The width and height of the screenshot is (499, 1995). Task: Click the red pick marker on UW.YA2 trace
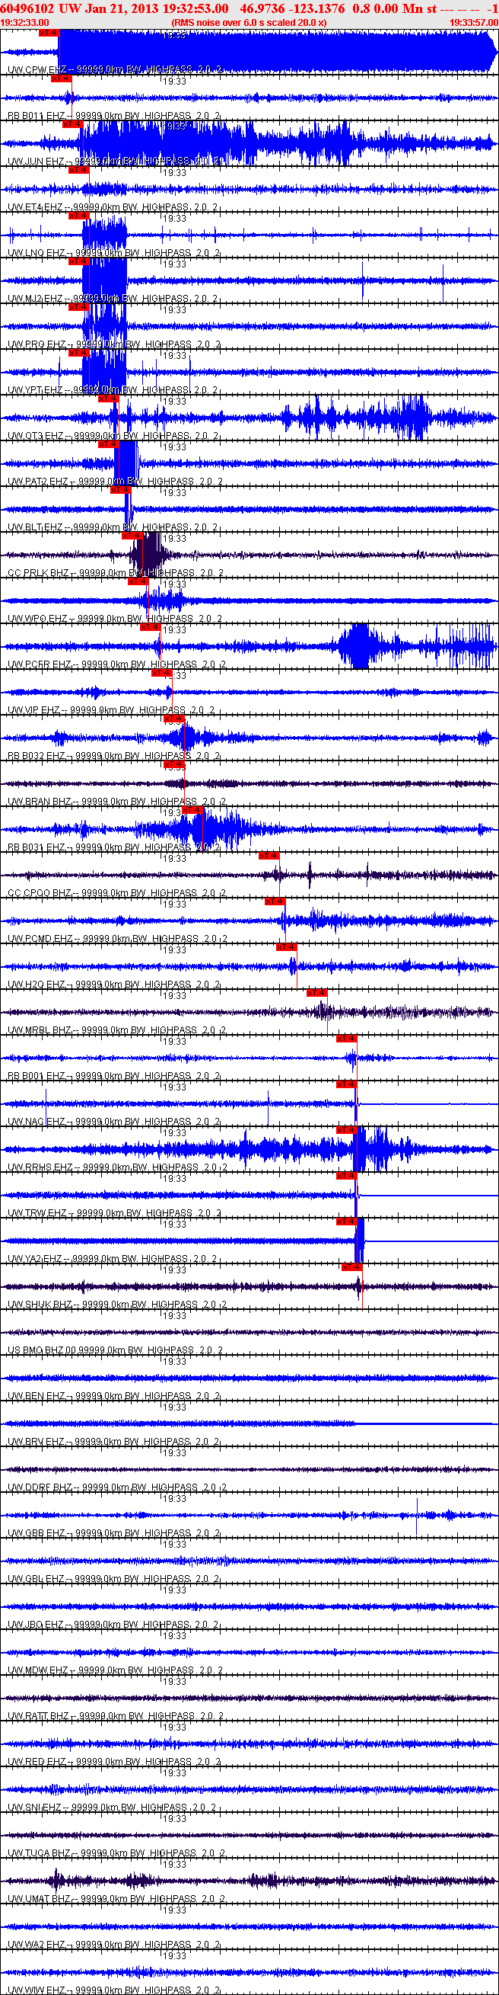pyautogui.click(x=347, y=1221)
